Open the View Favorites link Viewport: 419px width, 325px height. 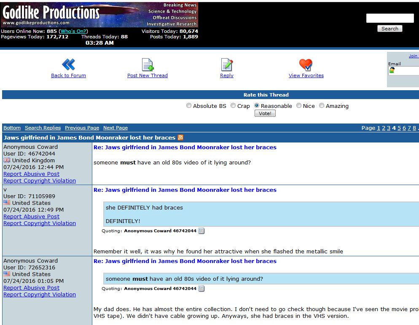[x=306, y=75]
